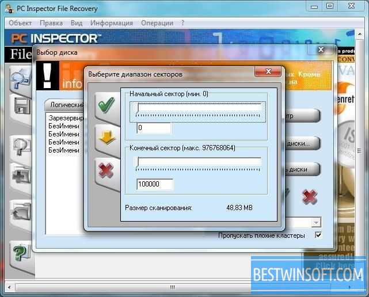Screen dimensions: 369x297
Task: Click the 48,83 MB scan size value
Action: pyautogui.click(x=239, y=208)
